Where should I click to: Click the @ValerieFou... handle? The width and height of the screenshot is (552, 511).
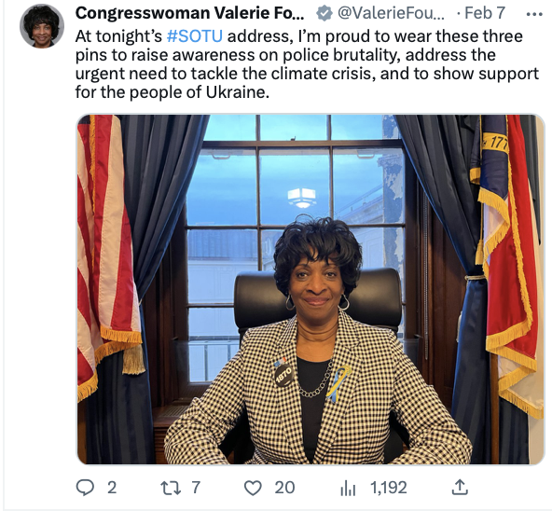point(391,13)
